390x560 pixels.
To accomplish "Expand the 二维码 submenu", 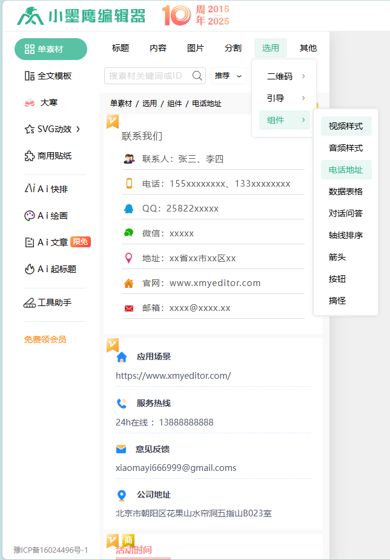I will tap(285, 76).
